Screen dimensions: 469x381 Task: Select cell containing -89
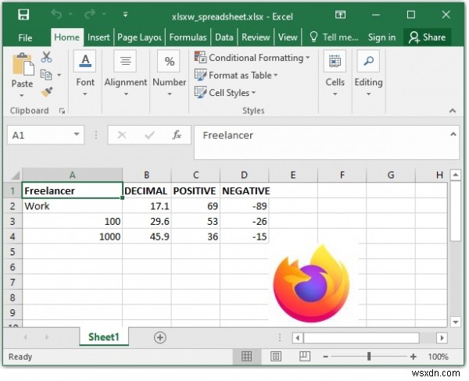click(x=245, y=206)
